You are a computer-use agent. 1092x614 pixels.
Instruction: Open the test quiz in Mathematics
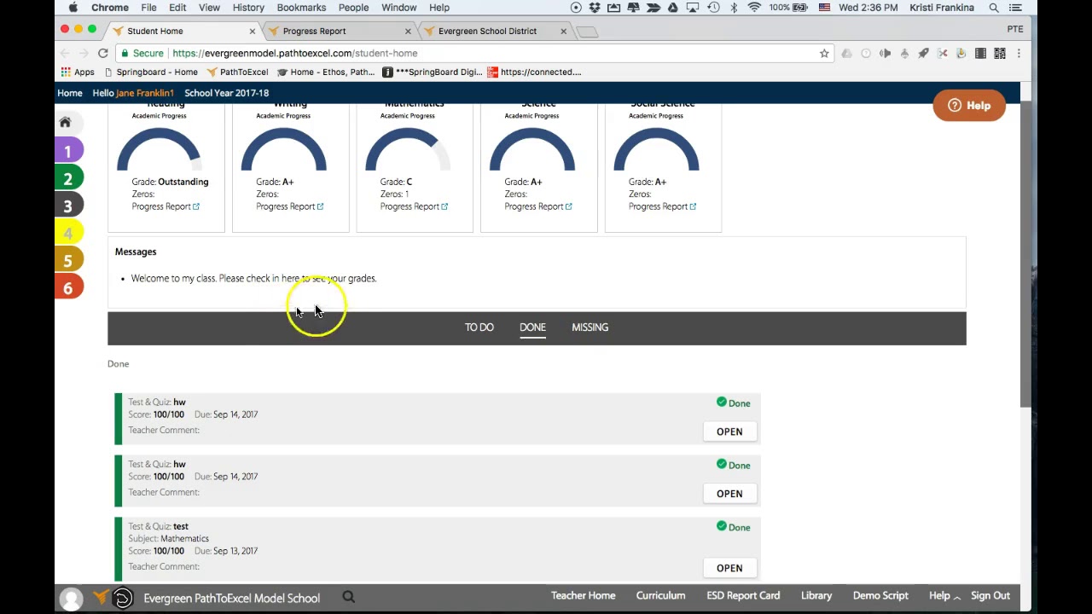click(x=729, y=568)
